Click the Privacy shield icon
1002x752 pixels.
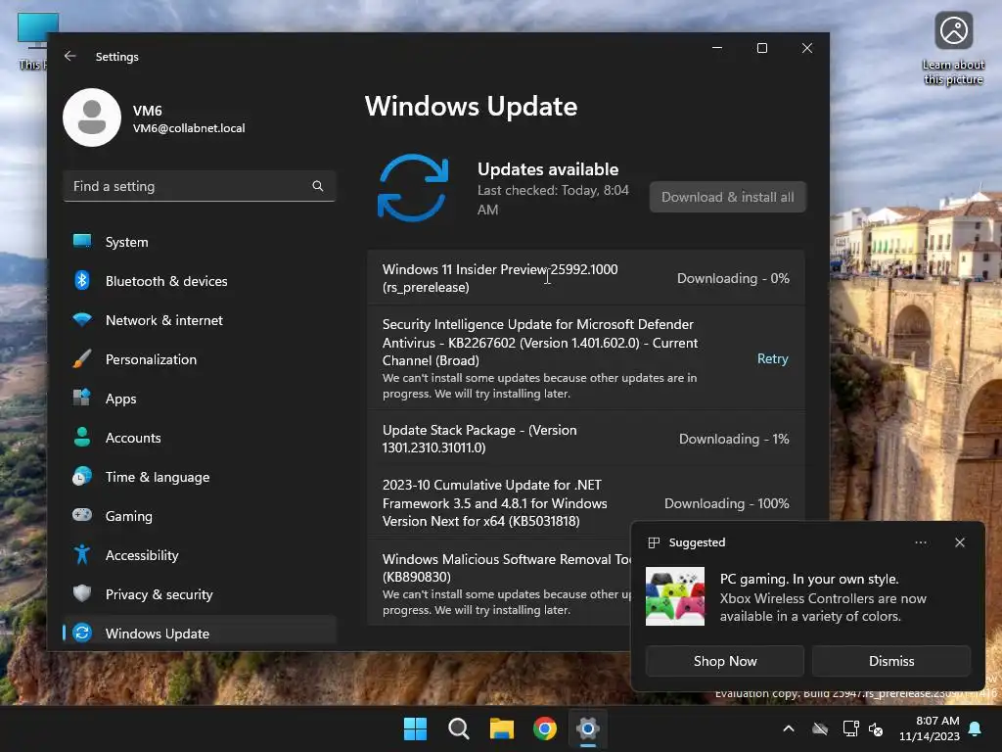82,593
